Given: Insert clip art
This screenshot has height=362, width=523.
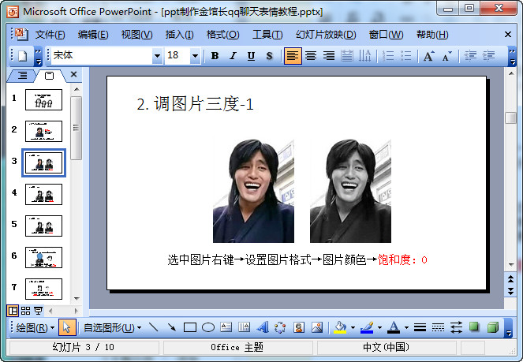Looking at the screenshot, I should (x=298, y=327).
